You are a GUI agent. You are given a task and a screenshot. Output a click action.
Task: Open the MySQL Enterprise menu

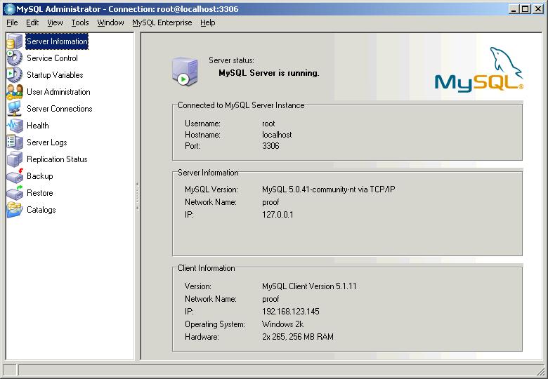tap(162, 22)
